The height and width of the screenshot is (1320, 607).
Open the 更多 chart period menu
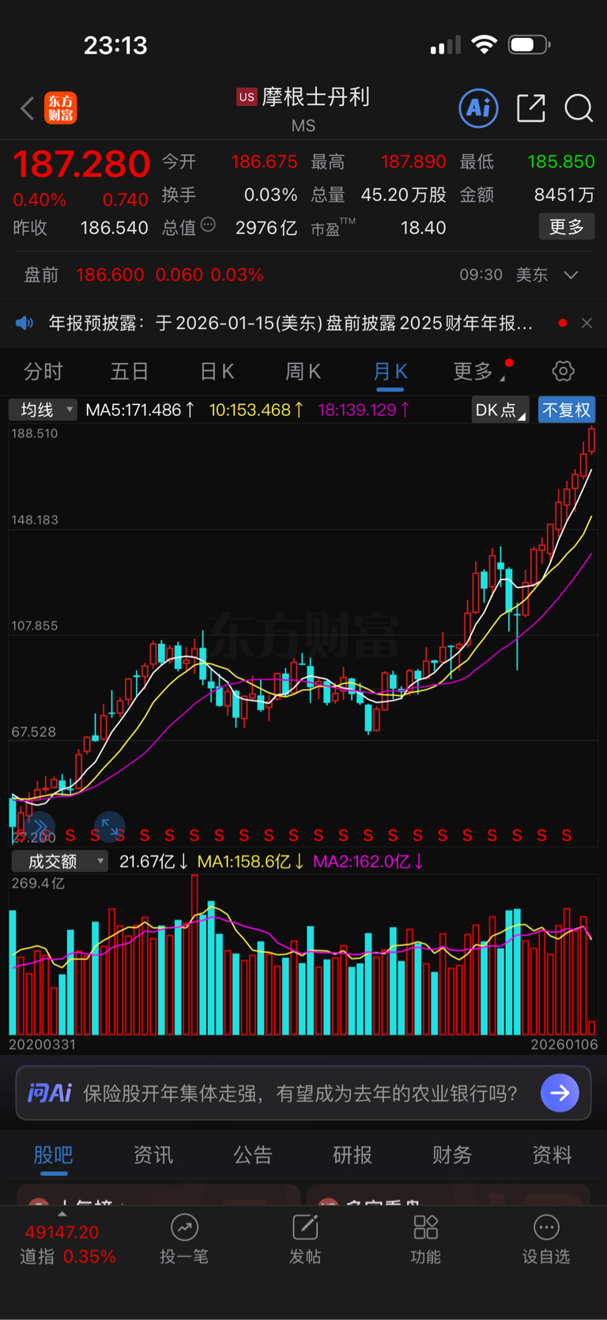477,371
